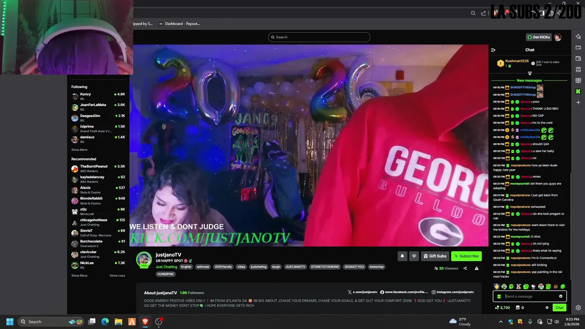Viewport: 585px width, 329px height.
Task: Open StevieT recommended channel
Action: pyautogui.click(x=98, y=233)
